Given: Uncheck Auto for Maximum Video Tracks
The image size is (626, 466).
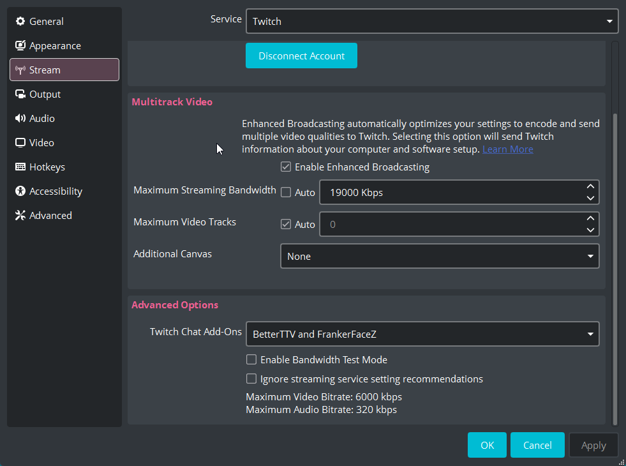Looking at the screenshot, I should (286, 225).
